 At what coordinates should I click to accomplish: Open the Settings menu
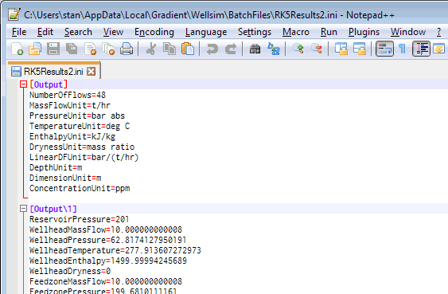255,32
